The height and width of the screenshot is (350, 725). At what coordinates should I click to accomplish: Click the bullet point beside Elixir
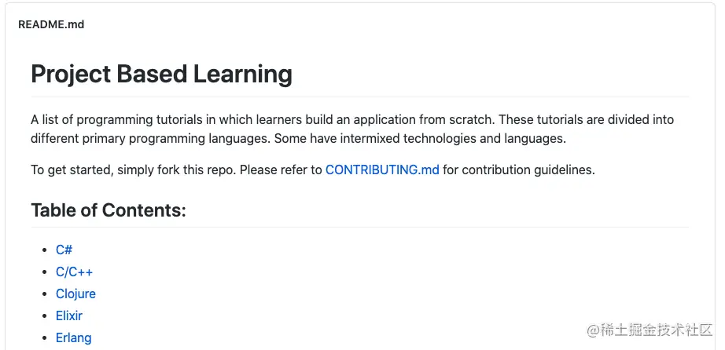click(x=45, y=316)
